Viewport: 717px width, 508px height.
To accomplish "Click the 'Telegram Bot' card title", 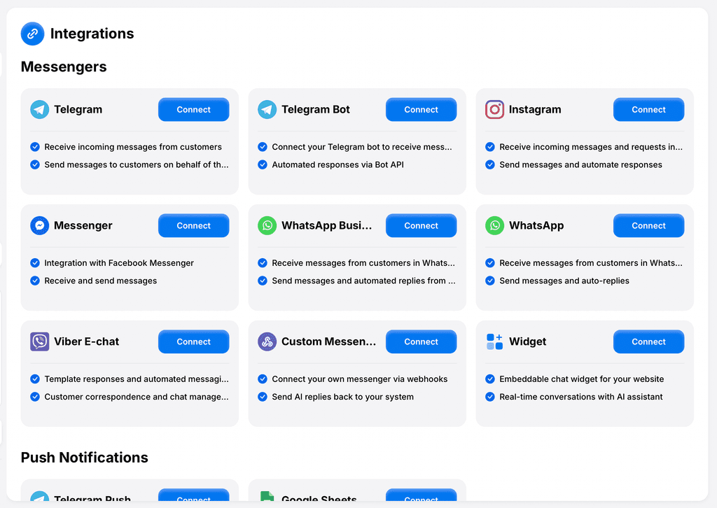I will [316, 110].
